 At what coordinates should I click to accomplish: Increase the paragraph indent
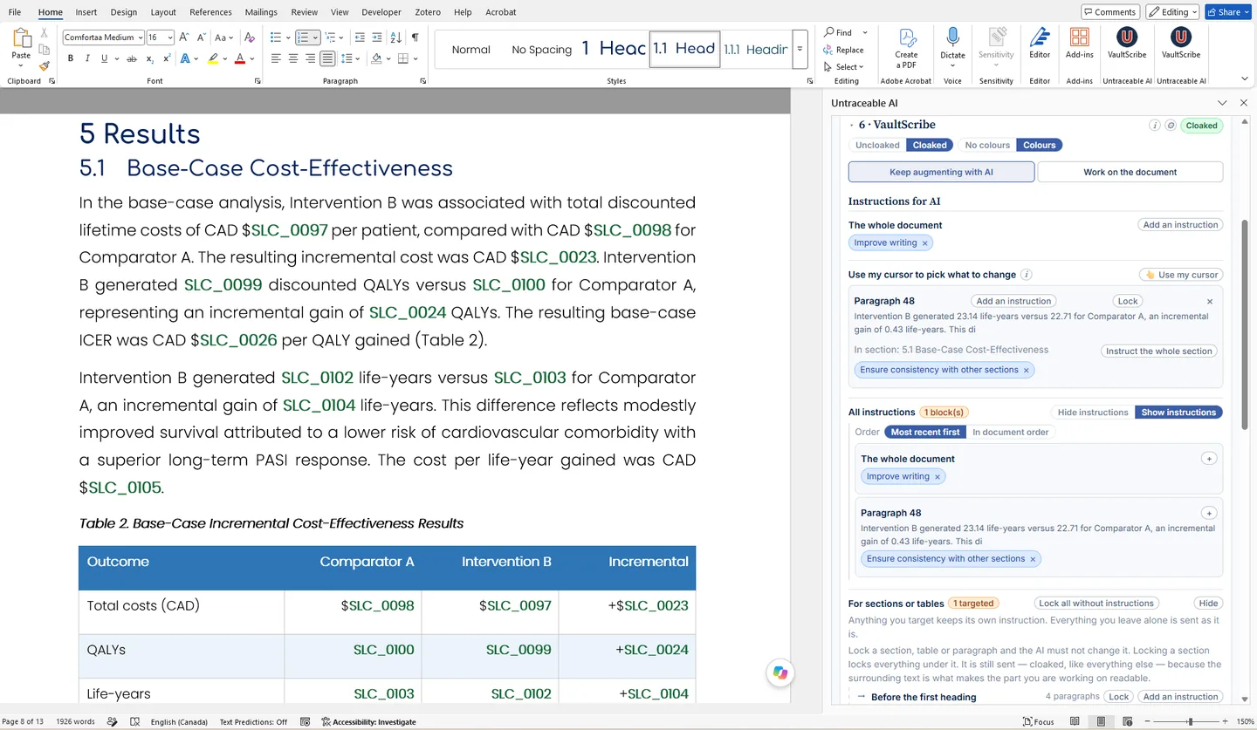(x=377, y=38)
